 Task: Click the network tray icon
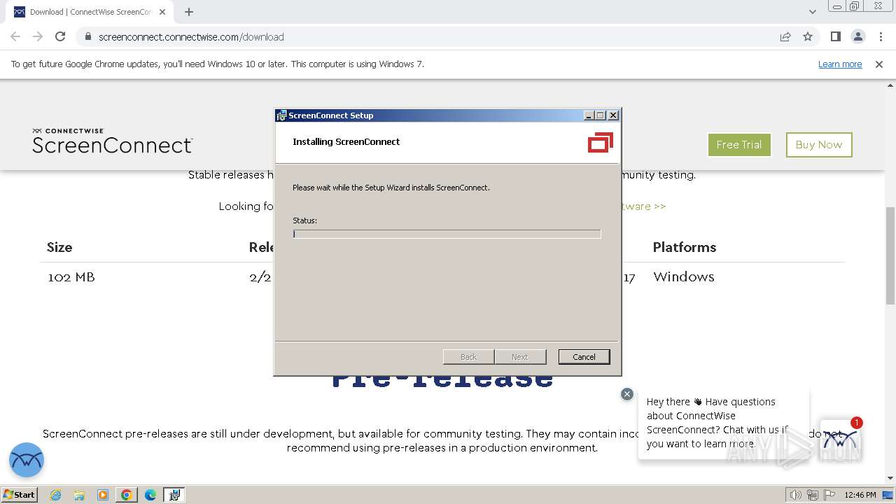click(x=813, y=495)
